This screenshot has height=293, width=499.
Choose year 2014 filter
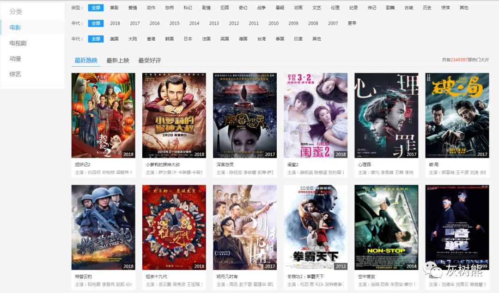194,23
